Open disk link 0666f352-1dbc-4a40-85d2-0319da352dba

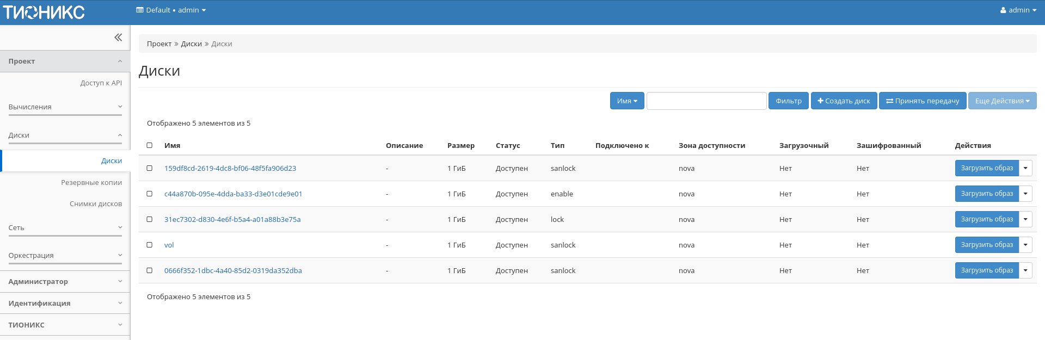233,270
